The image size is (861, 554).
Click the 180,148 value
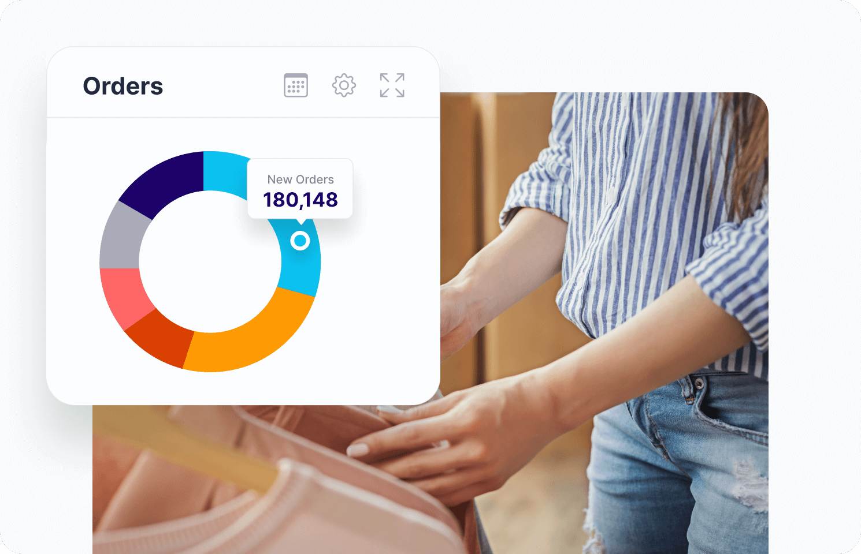pyautogui.click(x=300, y=200)
